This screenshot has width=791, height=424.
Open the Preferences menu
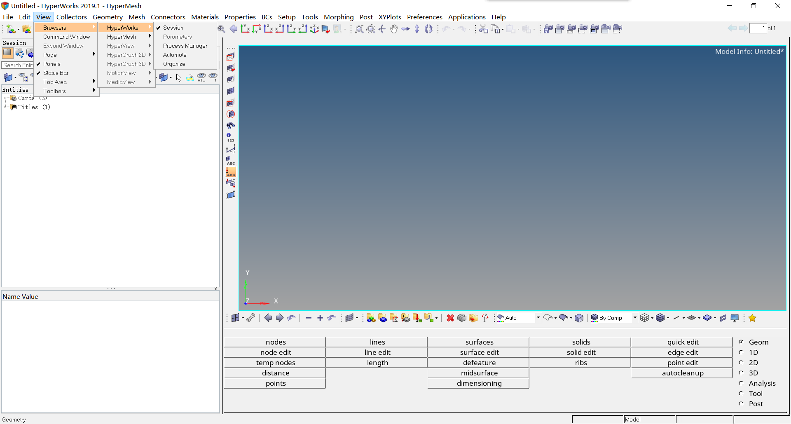pos(425,17)
